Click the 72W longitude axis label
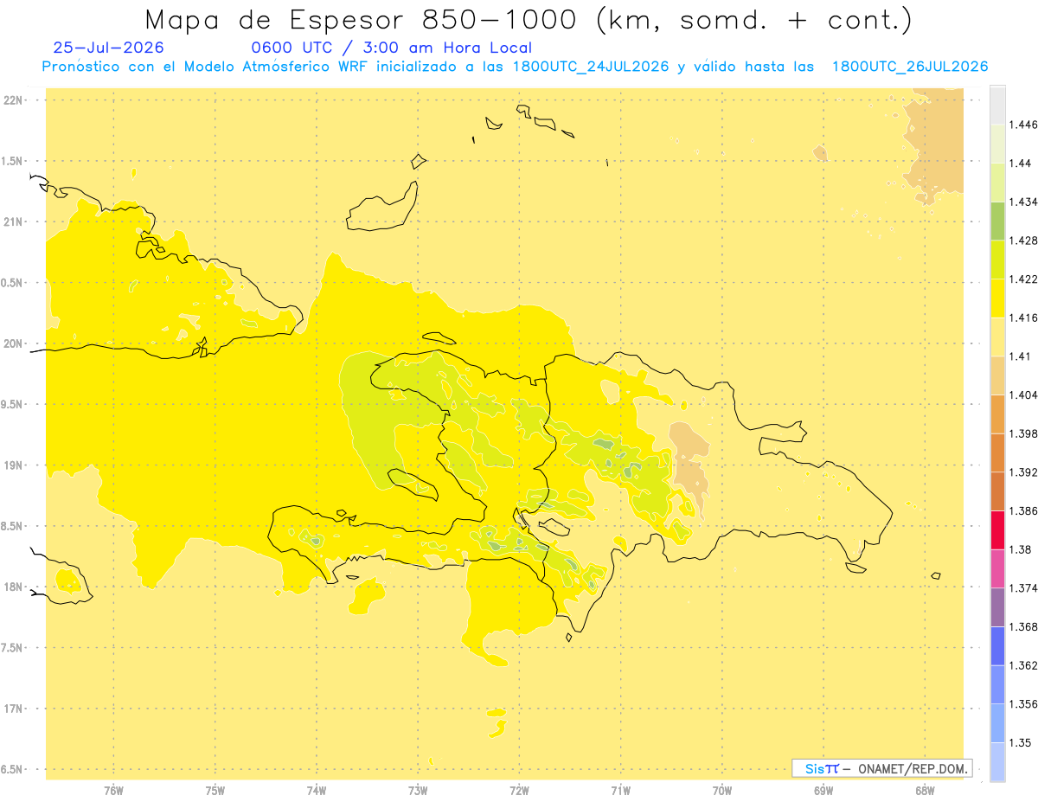The width and height of the screenshot is (1038, 802). tap(519, 790)
